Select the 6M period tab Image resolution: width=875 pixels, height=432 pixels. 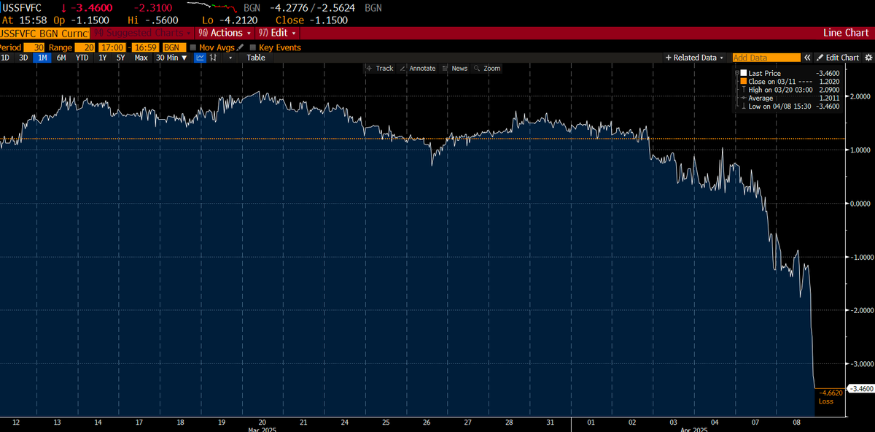(61, 57)
